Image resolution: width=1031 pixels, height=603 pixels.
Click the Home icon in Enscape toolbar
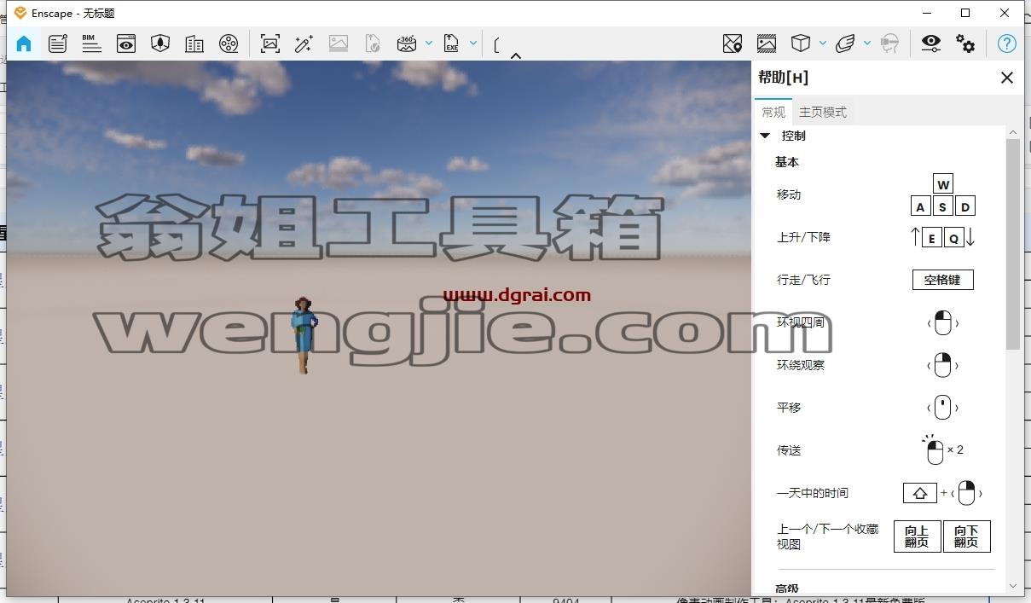(x=24, y=43)
